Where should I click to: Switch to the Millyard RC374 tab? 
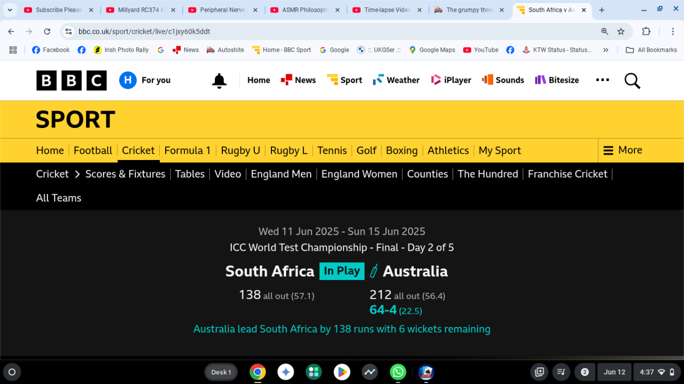point(142,10)
